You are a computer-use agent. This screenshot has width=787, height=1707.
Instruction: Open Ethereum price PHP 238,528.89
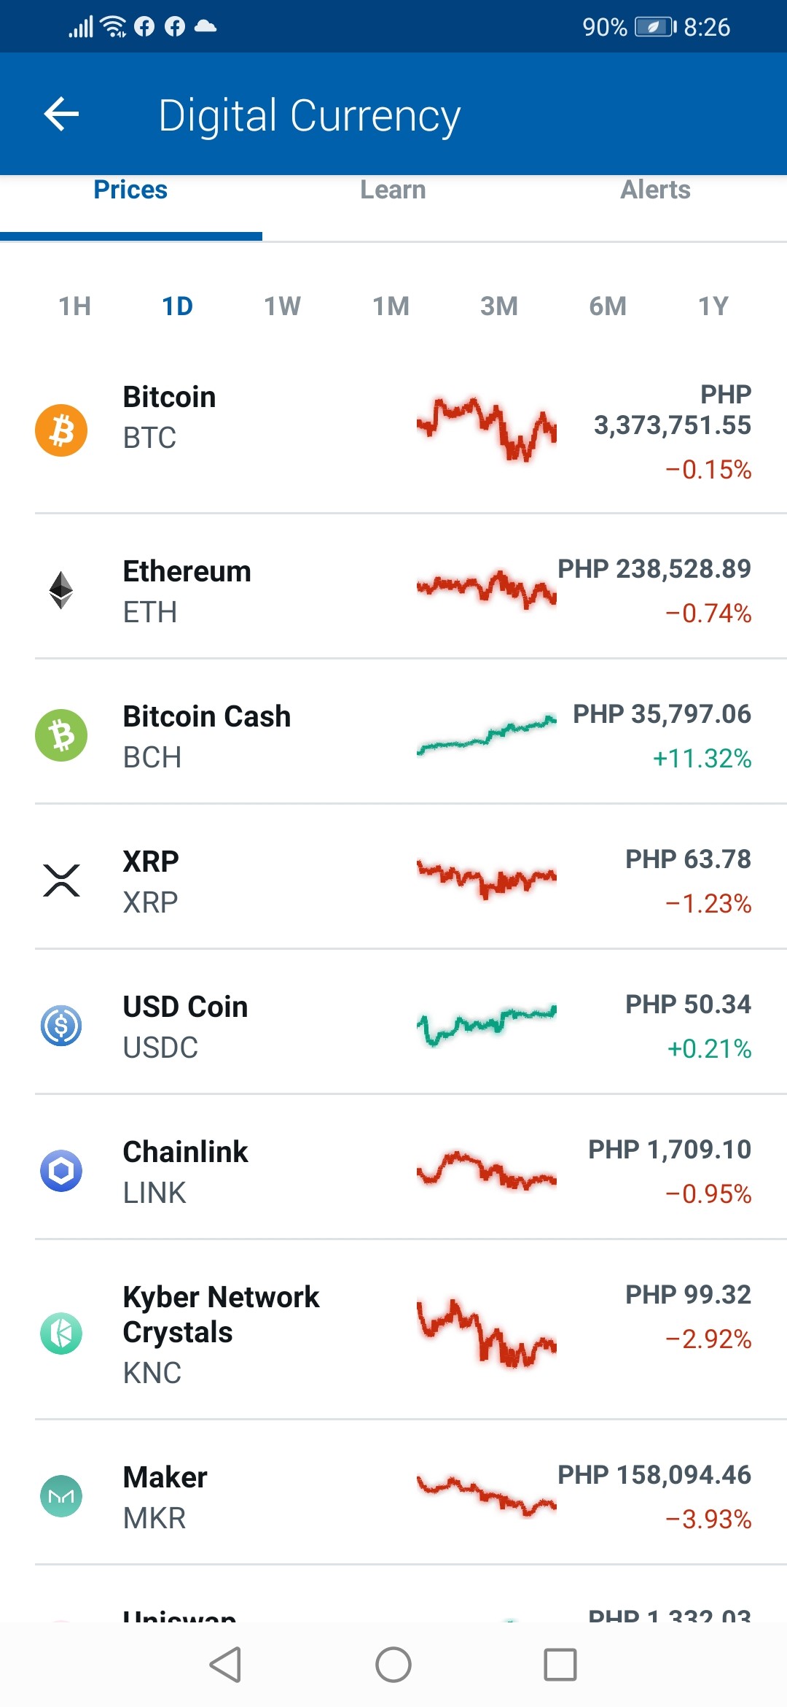[x=654, y=569]
